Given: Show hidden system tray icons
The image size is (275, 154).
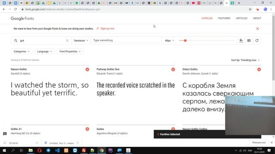Looking at the screenshot, I should click(236, 150).
